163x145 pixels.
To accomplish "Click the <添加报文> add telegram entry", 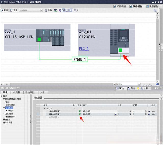I will pos(54,117).
